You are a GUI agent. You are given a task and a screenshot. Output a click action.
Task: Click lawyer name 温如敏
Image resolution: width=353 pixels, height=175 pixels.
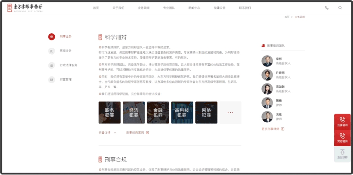point(280,87)
